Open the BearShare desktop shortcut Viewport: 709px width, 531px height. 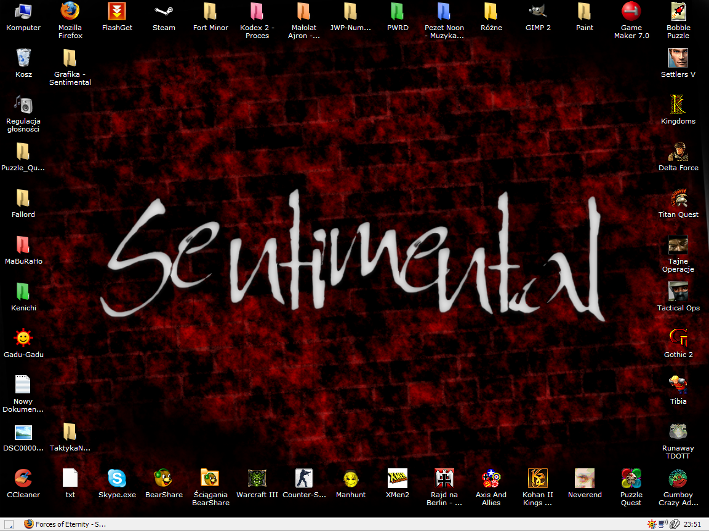click(164, 479)
